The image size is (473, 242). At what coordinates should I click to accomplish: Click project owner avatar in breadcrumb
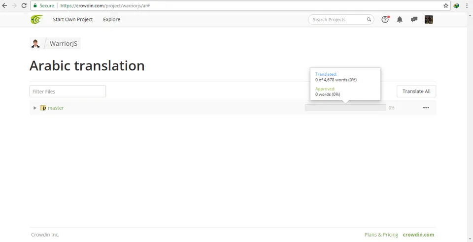pos(35,44)
